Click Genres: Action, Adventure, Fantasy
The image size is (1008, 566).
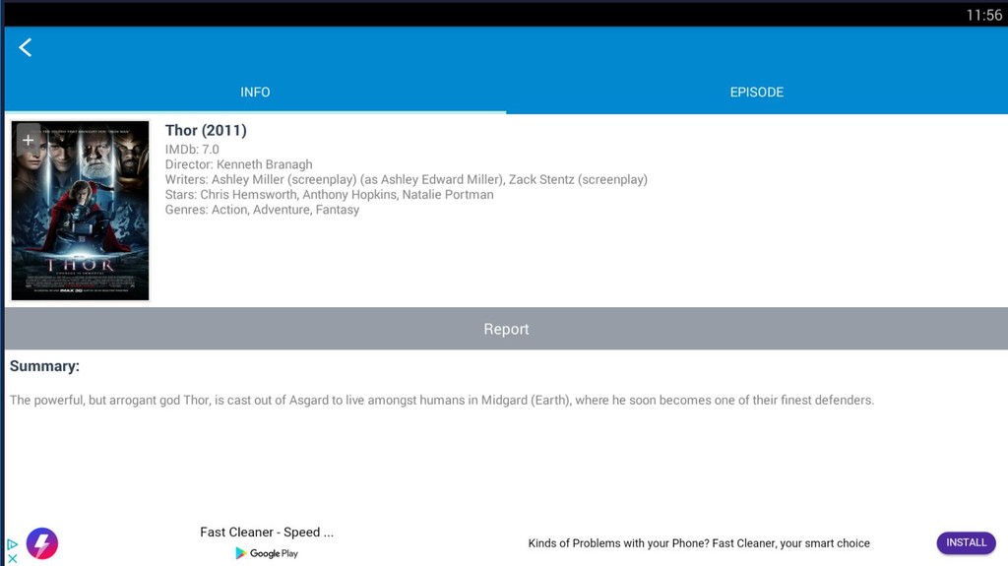point(262,210)
